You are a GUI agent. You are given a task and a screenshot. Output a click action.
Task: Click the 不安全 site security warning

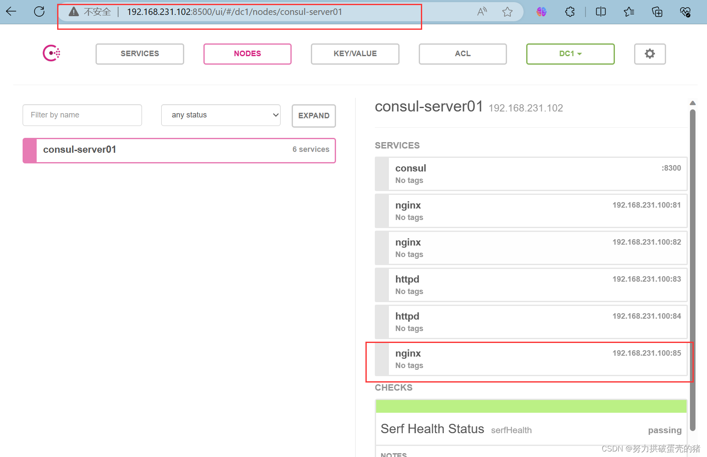(90, 11)
